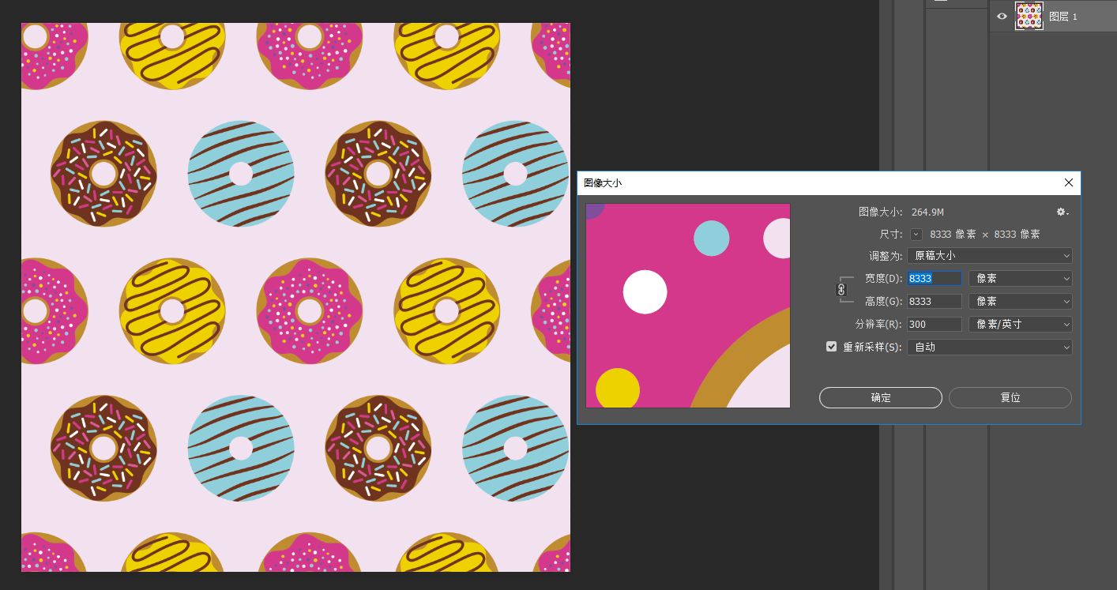1117x590 pixels.
Task: Open the Image Size dialog gear settings menu
Action: click(x=1062, y=212)
